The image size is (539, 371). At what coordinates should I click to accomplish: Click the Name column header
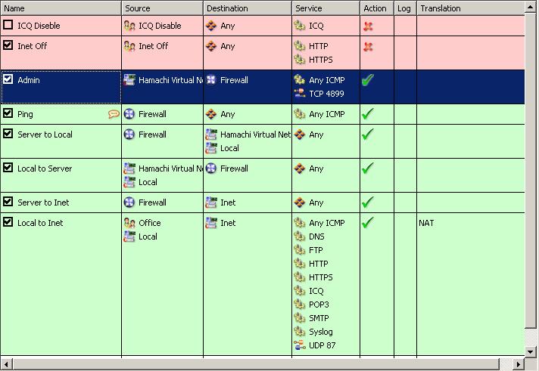pos(61,8)
